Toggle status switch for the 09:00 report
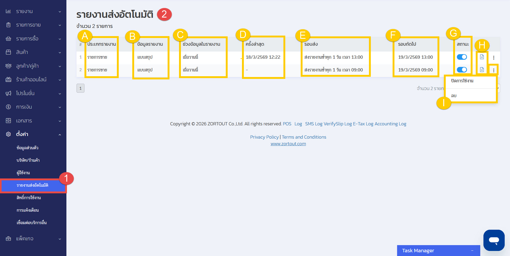Screen dimensions: 510x256 (x=462, y=70)
